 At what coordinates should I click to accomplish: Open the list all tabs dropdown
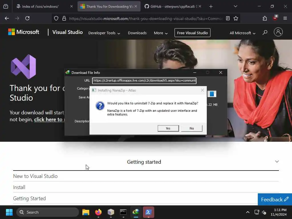(x=235, y=6)
